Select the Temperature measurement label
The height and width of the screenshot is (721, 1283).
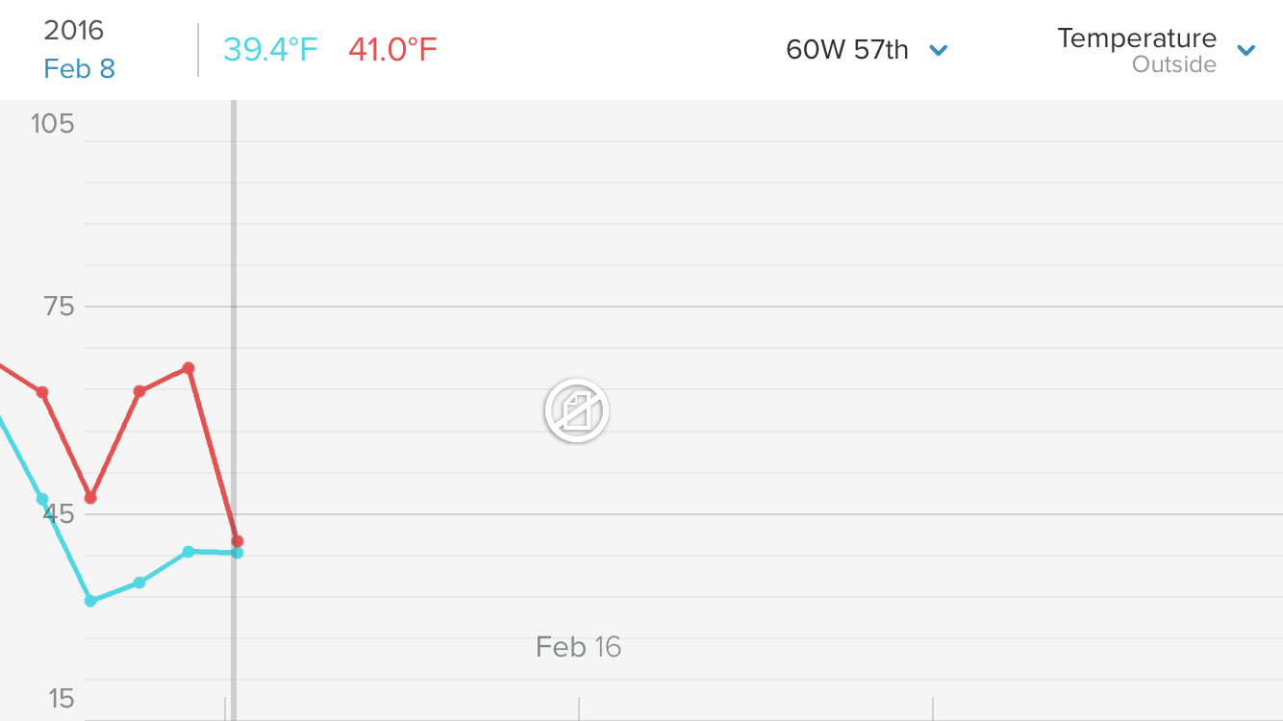click(1137, 38)
